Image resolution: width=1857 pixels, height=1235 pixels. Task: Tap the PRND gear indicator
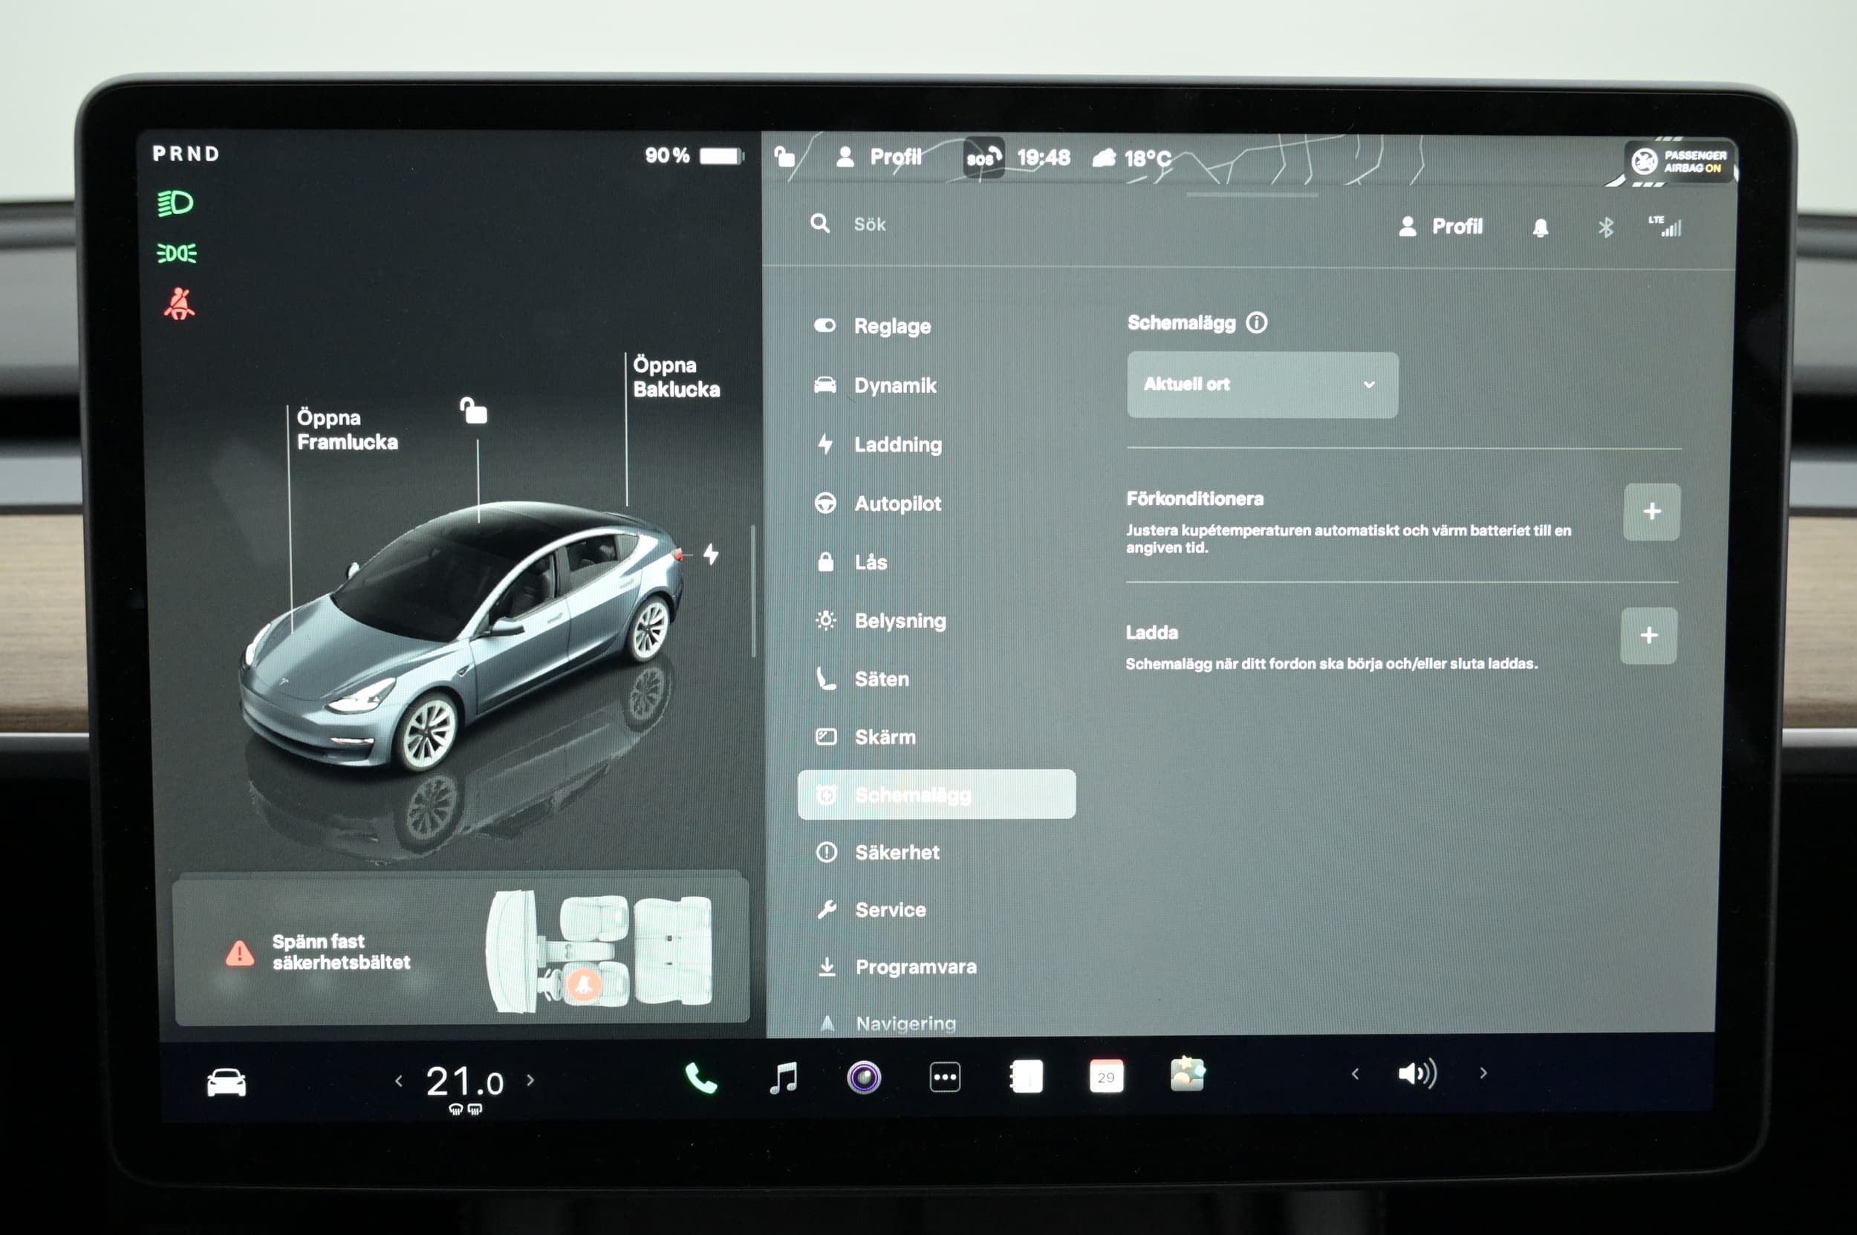coord(186,154)
